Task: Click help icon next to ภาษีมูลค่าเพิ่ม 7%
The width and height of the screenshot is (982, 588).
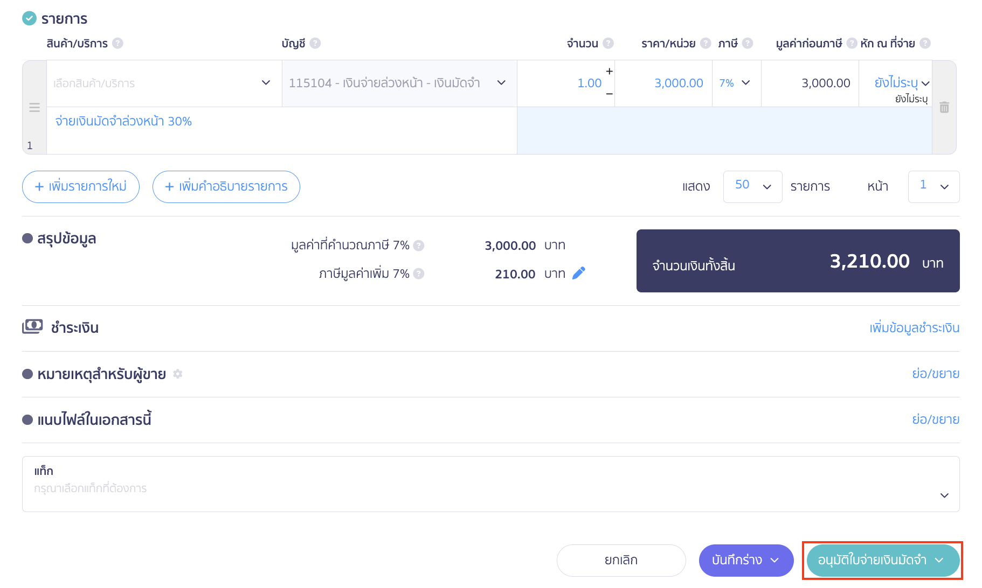Action: [419, 274]
